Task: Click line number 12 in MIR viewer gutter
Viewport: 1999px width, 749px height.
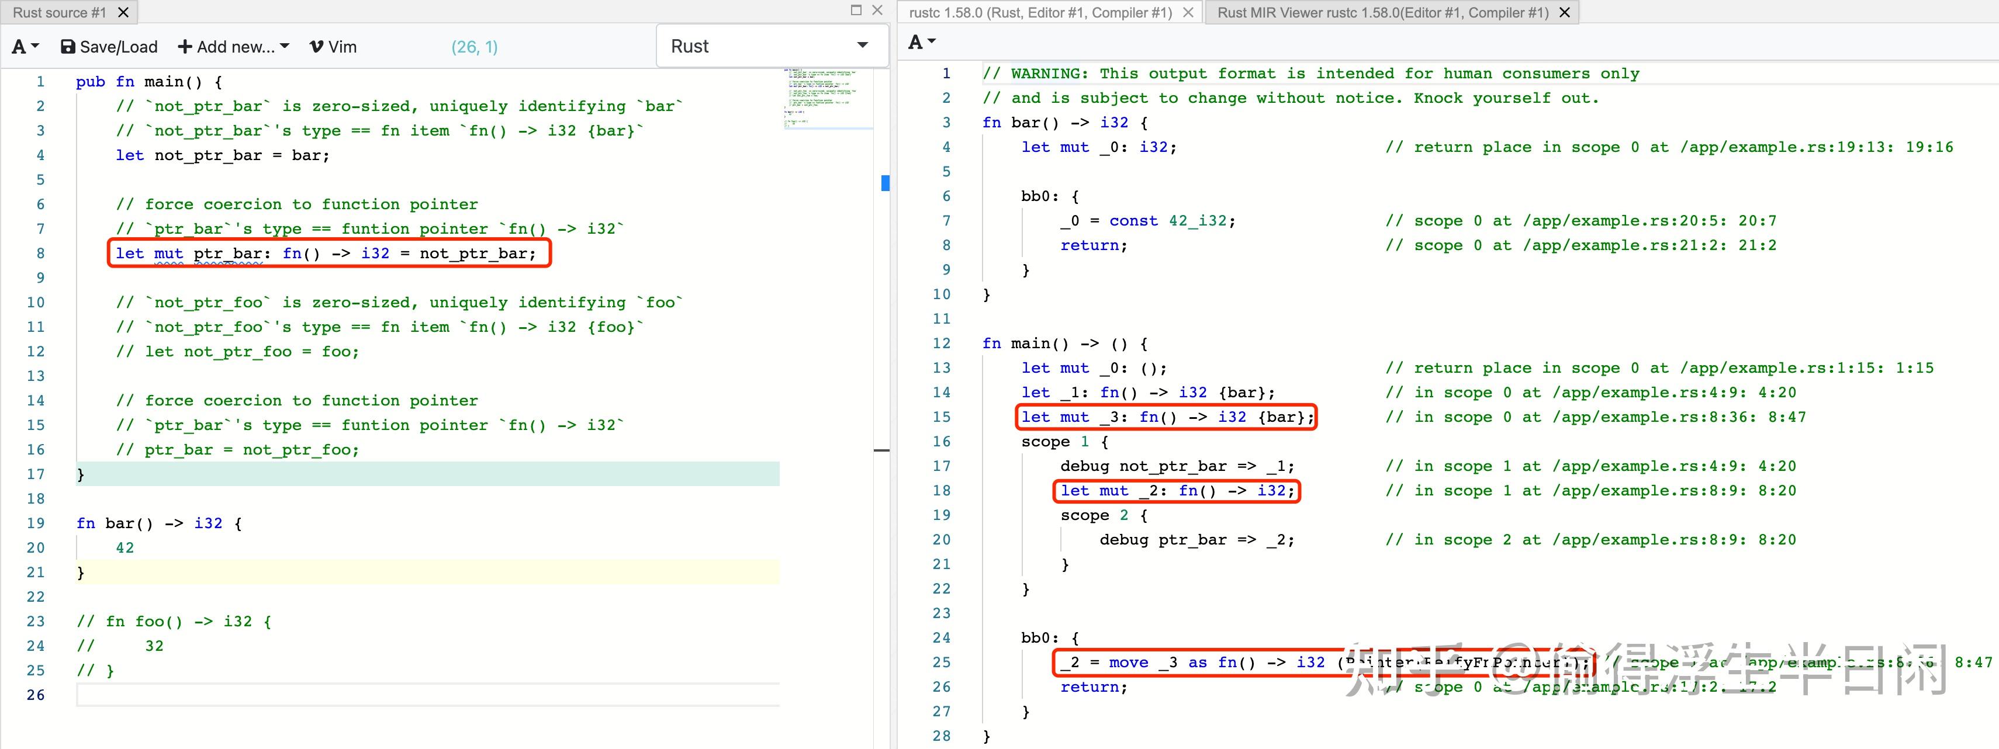Action: click(x=941, y=344)
